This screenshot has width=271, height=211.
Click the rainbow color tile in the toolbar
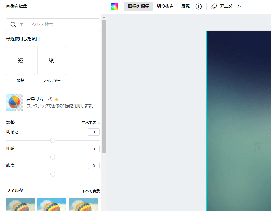click(115, 6)
